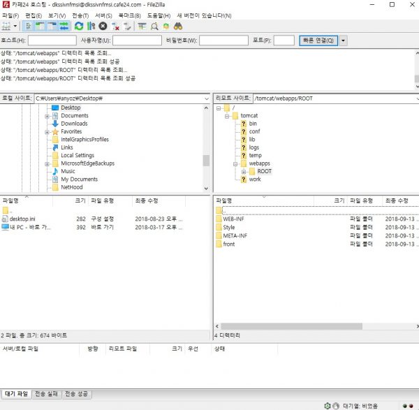Open the 전송(T) menu
This screenshot has width=419, height=410.
(x=80, y=15)
